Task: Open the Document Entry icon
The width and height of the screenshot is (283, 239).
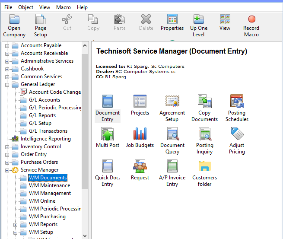Action: 107,101
